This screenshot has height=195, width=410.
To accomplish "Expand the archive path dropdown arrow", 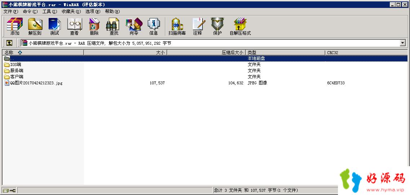I will tap(403, 43).
